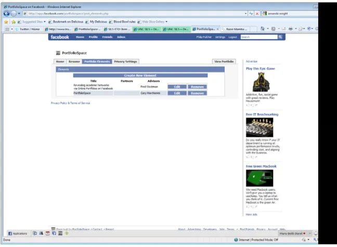Open the tab list dropdown arrow

pos(12,29)
